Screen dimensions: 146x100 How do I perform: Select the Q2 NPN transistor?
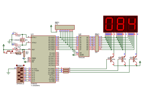(123, 59)
